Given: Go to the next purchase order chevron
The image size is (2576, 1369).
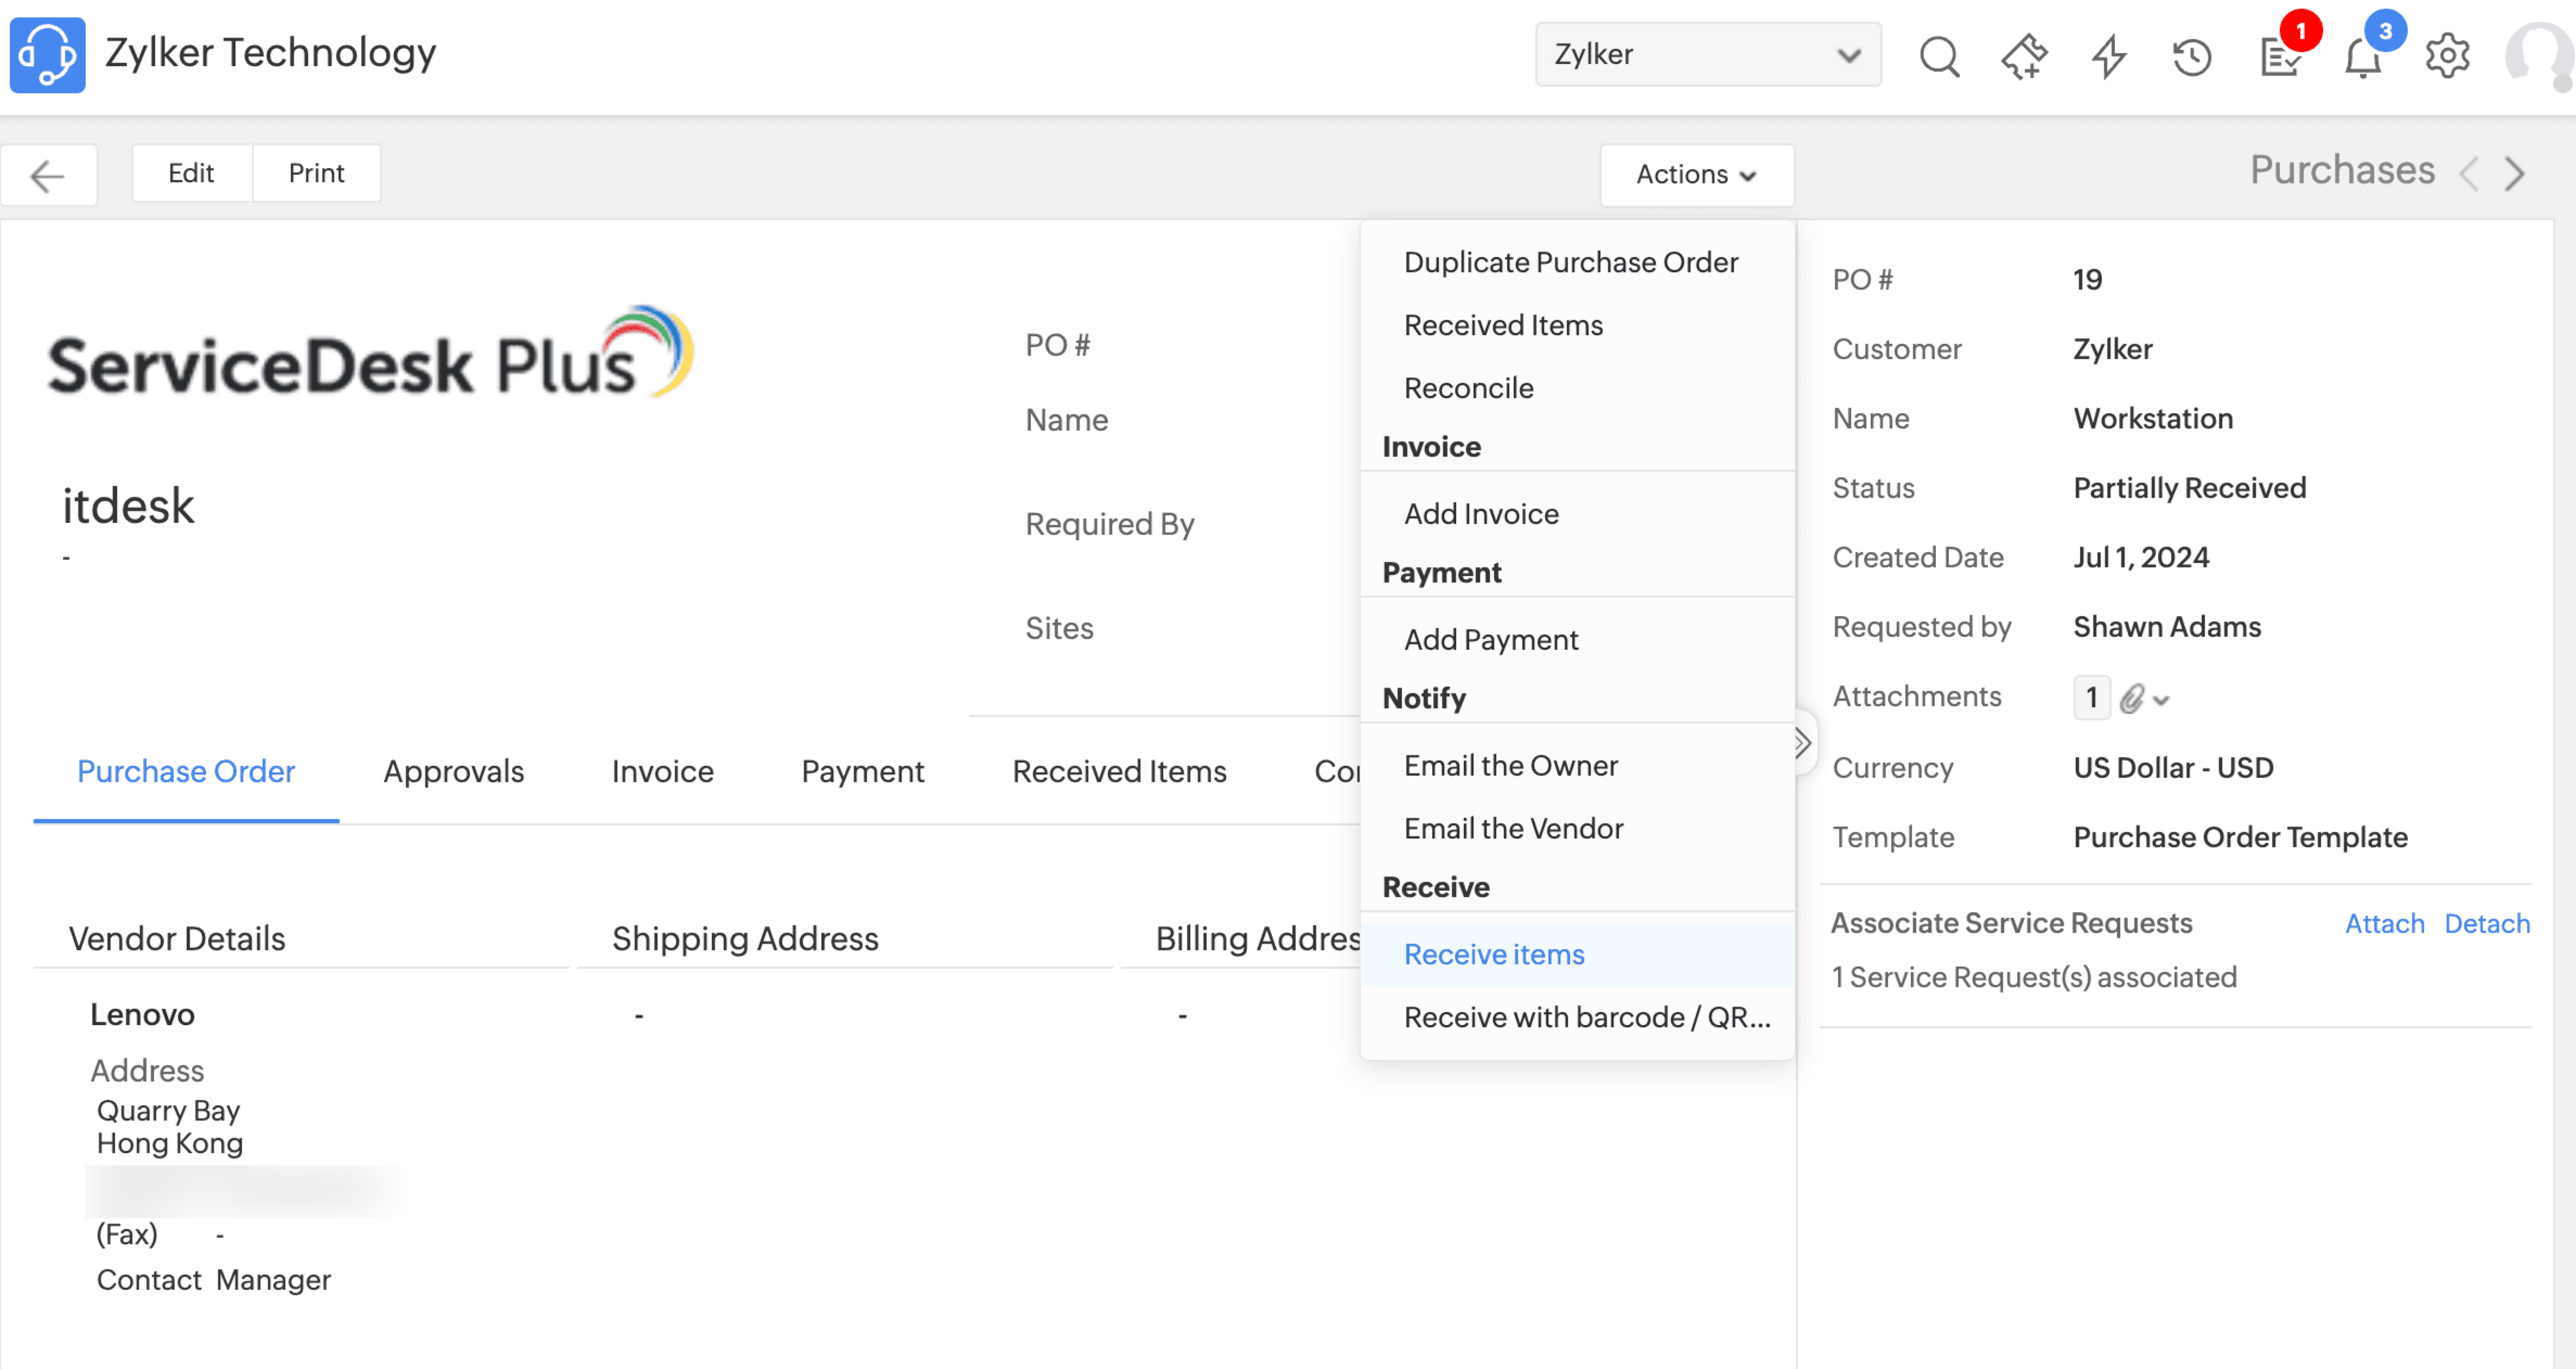Looking at the screenshot, I should (2515, 174).
